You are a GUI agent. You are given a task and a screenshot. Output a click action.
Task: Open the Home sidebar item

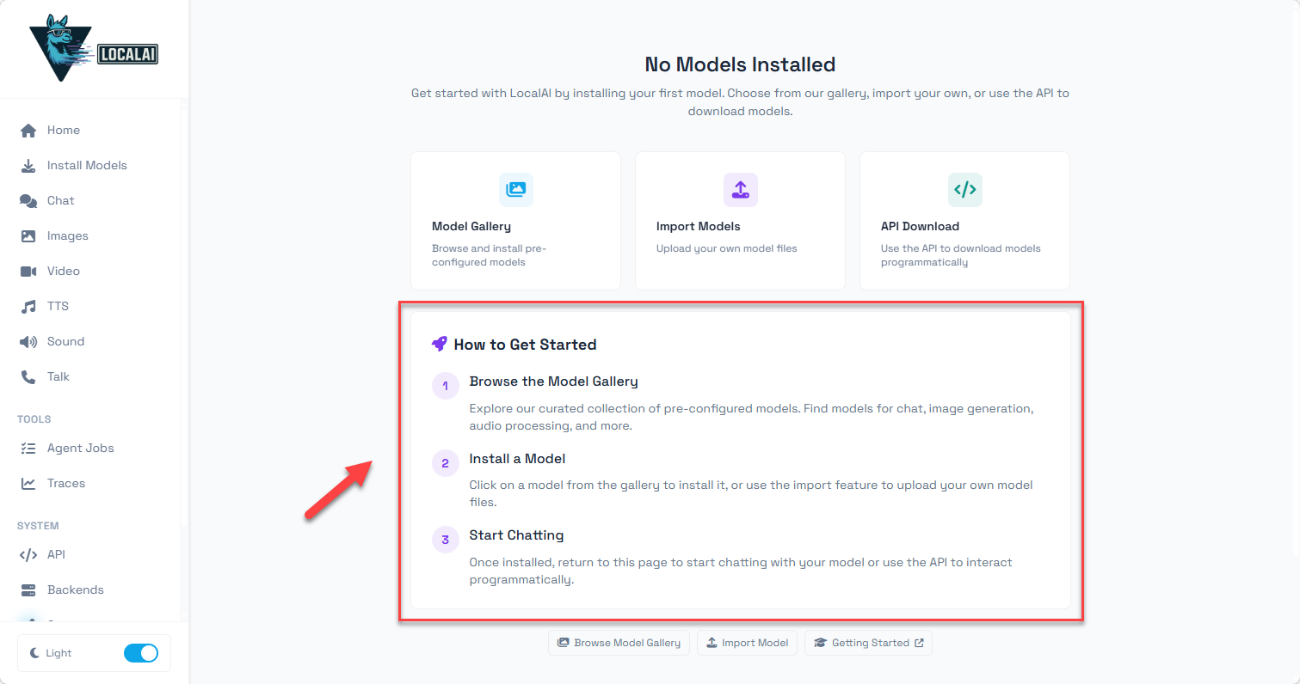(63, 131)
